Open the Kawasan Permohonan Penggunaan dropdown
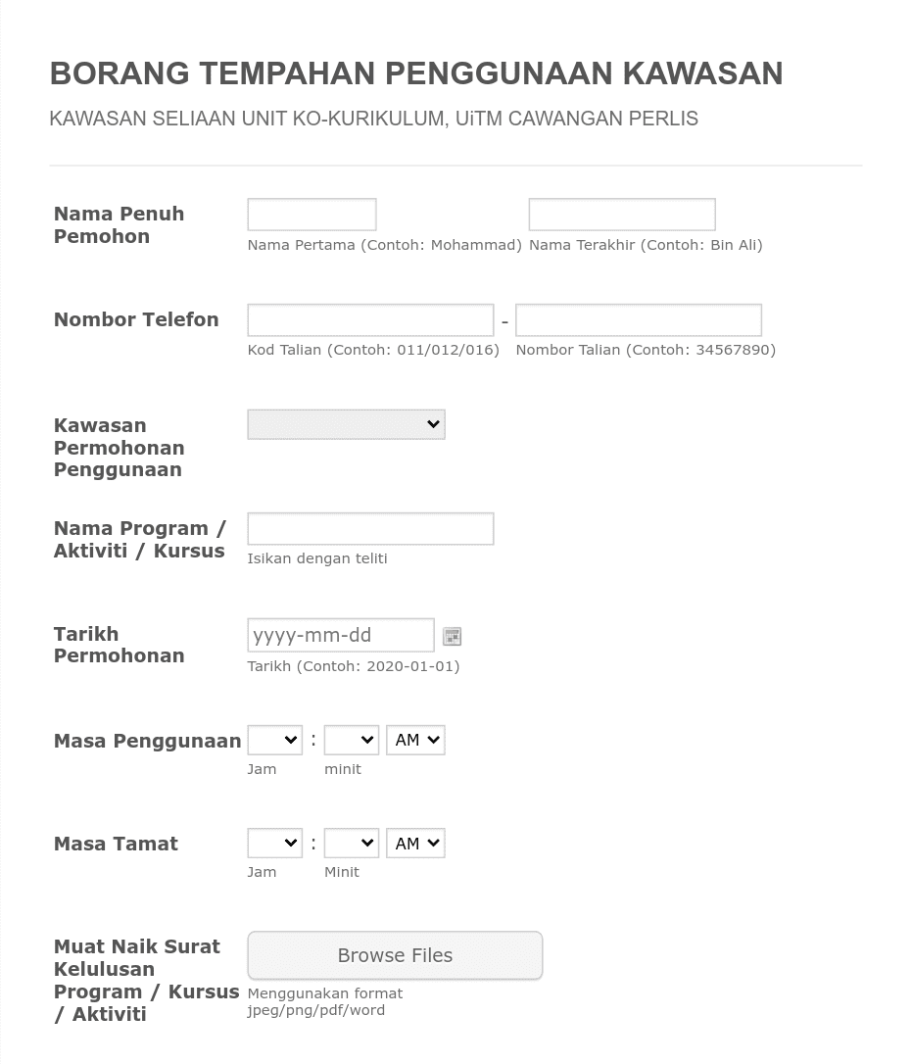Viewport: 911px width, 1064px height. click(346, 423)
